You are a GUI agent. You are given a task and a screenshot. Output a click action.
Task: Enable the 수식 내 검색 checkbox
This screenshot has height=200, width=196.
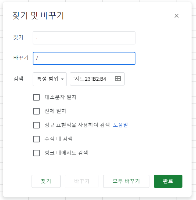coord(36,139)
